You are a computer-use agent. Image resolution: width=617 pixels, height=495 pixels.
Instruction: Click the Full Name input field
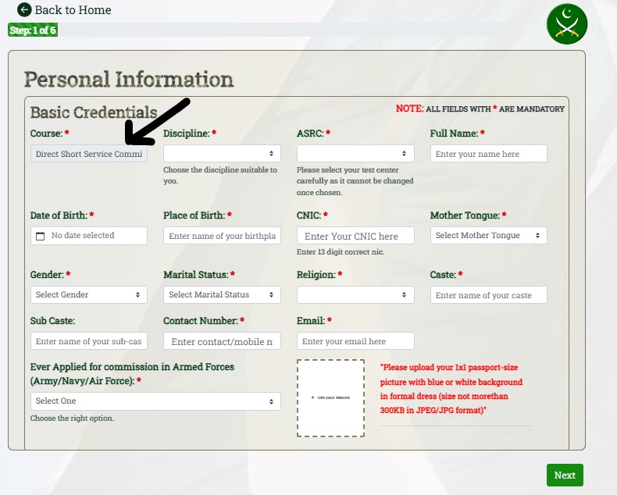pos(488,154)
